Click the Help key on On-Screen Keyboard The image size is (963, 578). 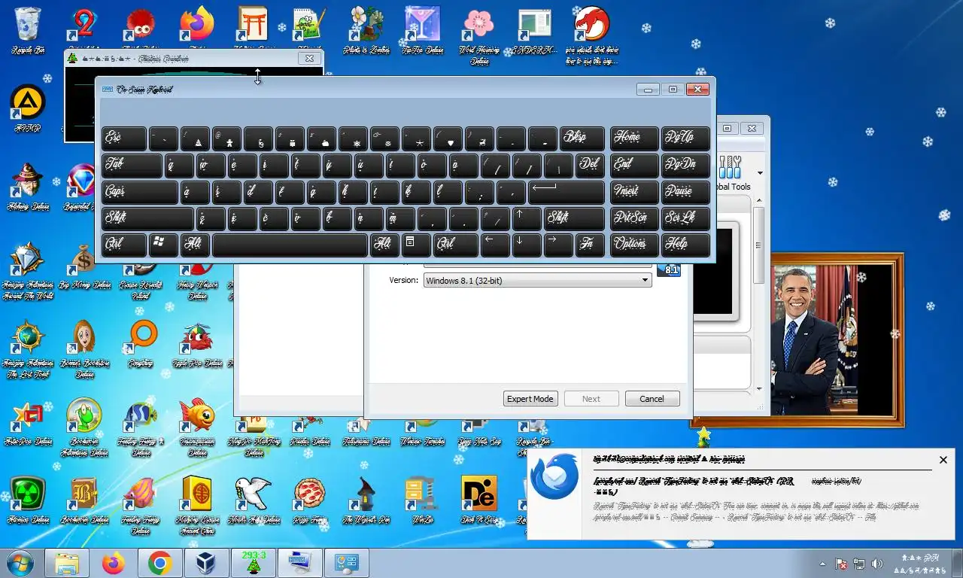[x=686, y=244]
